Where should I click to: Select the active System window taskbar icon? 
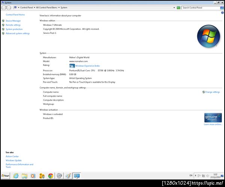pos(77,176)
